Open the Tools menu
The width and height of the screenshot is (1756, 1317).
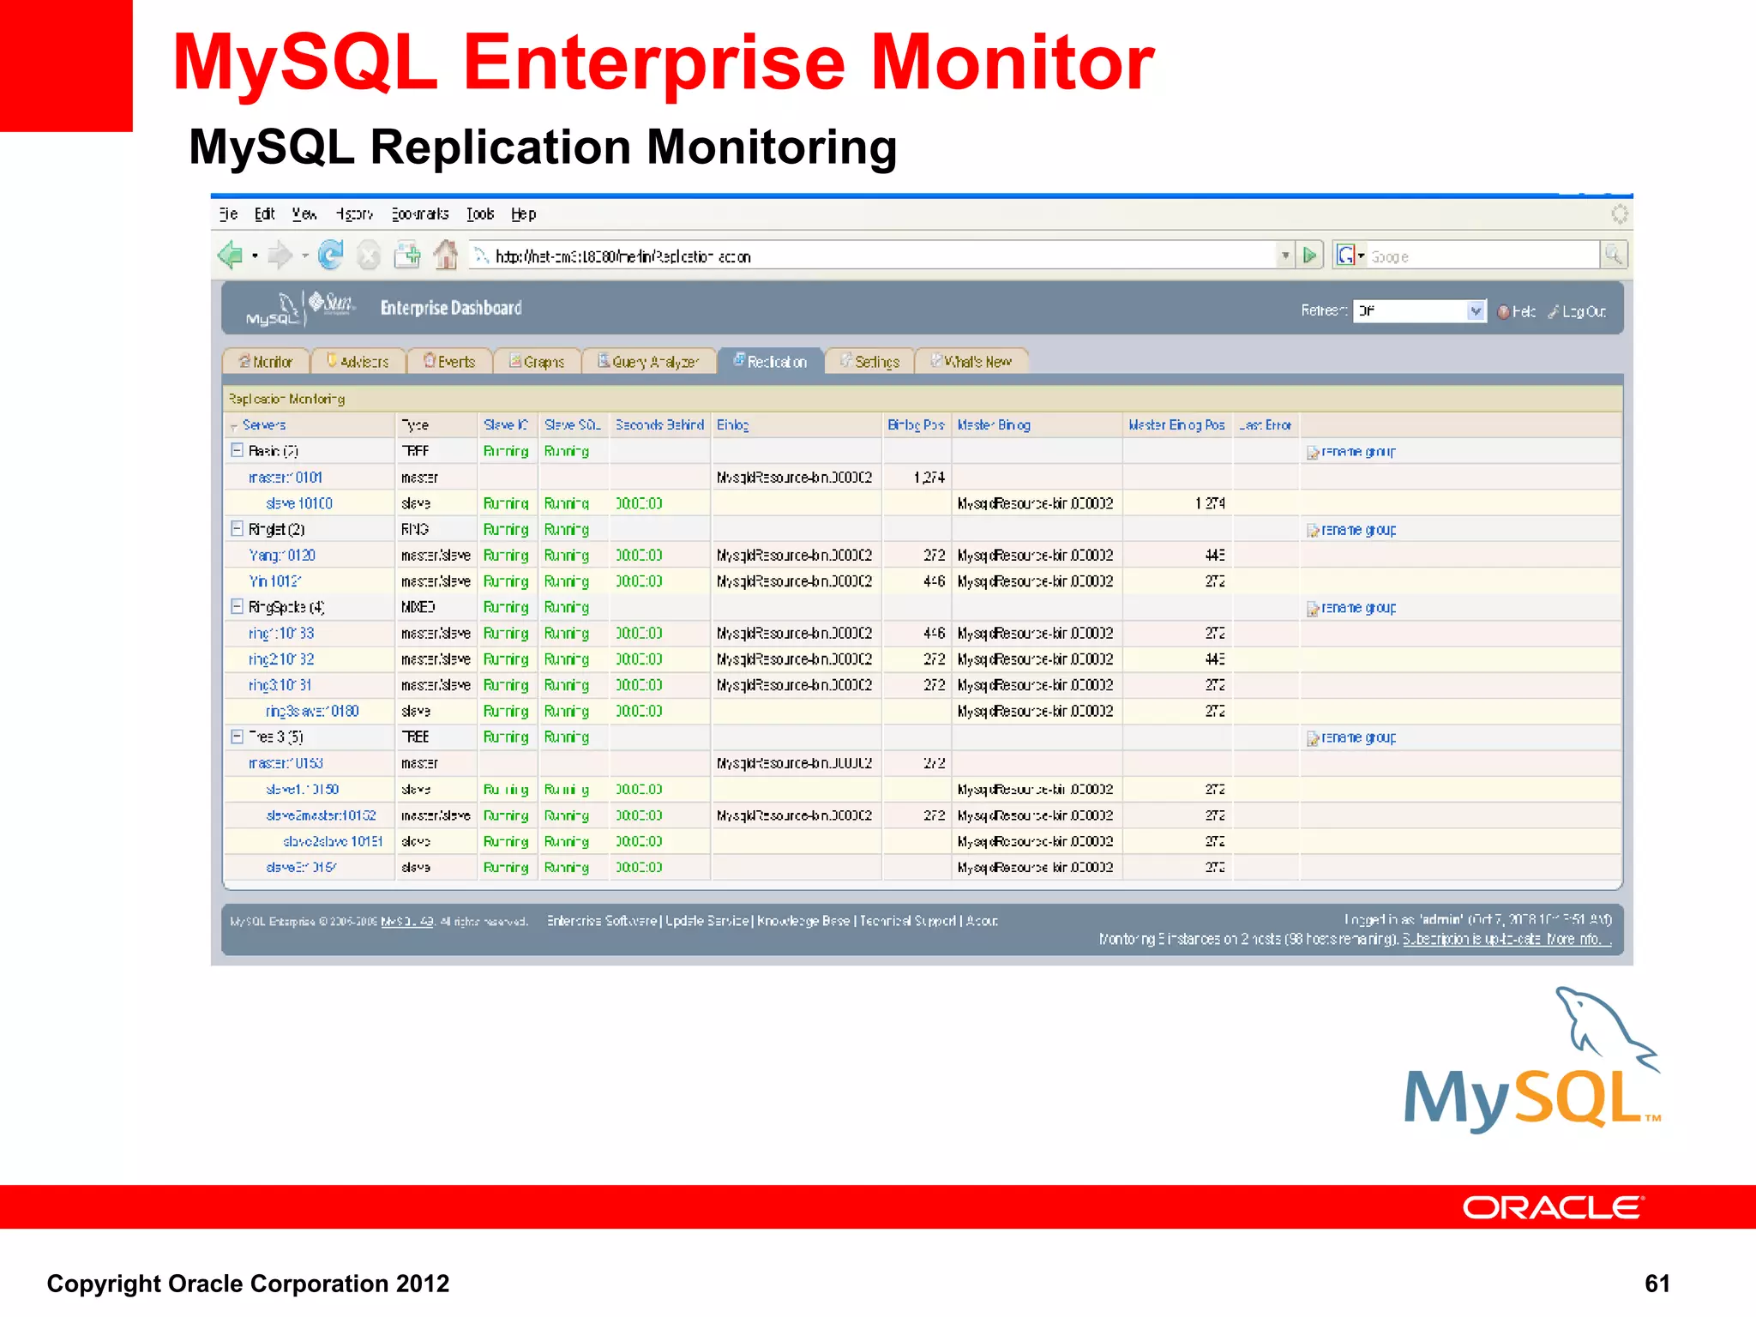click(x=480, y=214)
